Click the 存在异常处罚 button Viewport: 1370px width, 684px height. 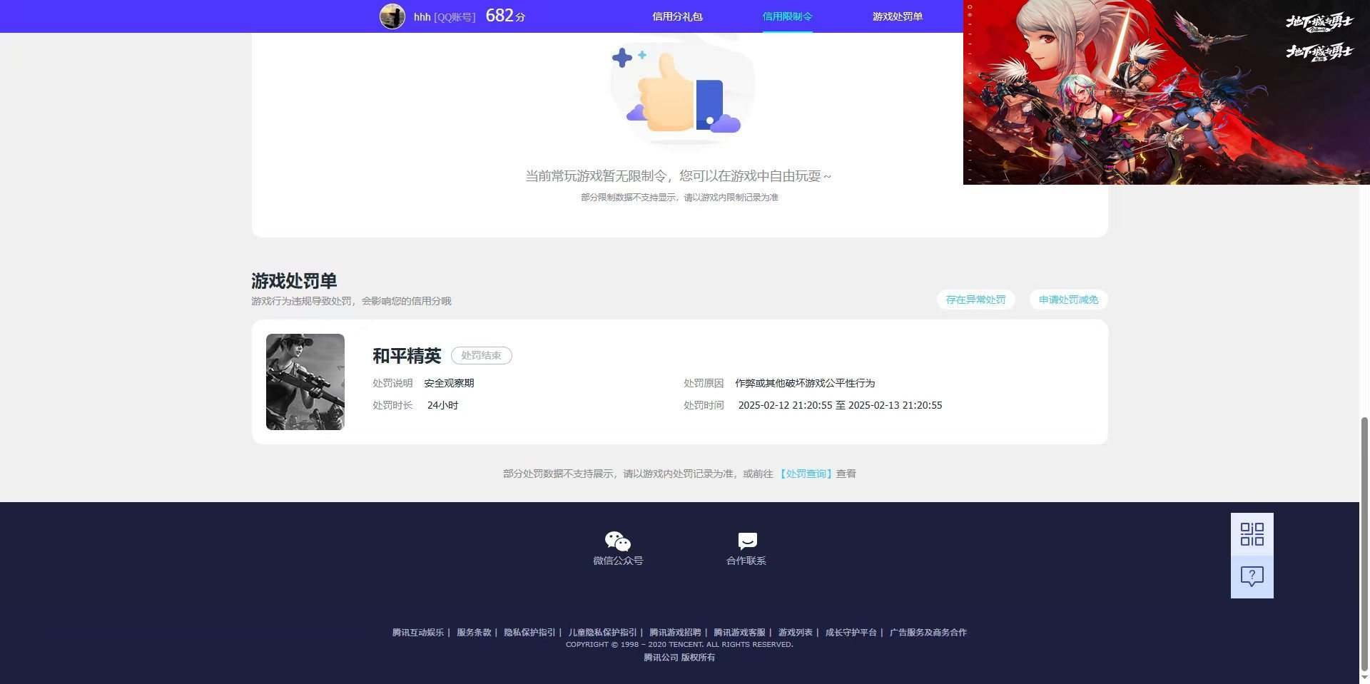pos(975,300)
